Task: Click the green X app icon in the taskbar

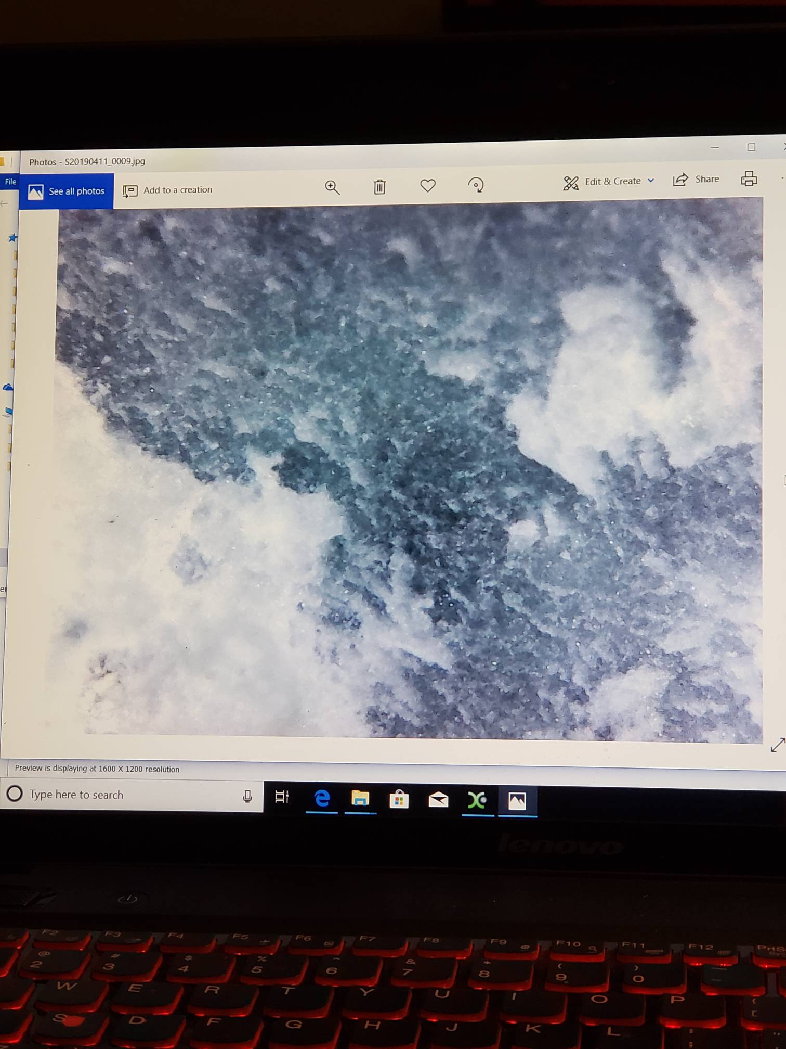Action: click(477, 800)
